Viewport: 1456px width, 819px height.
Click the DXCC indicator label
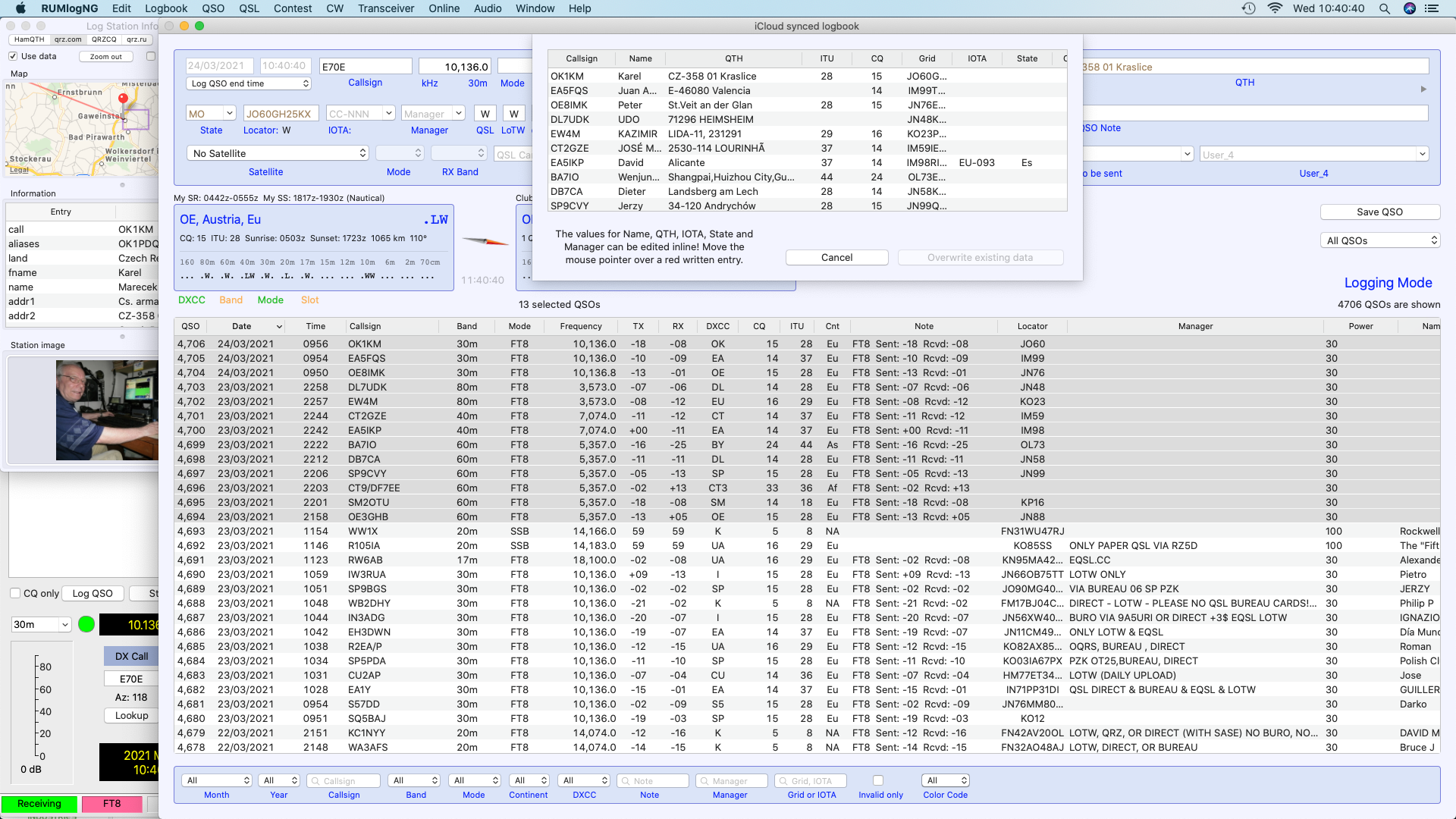[192, 300]
